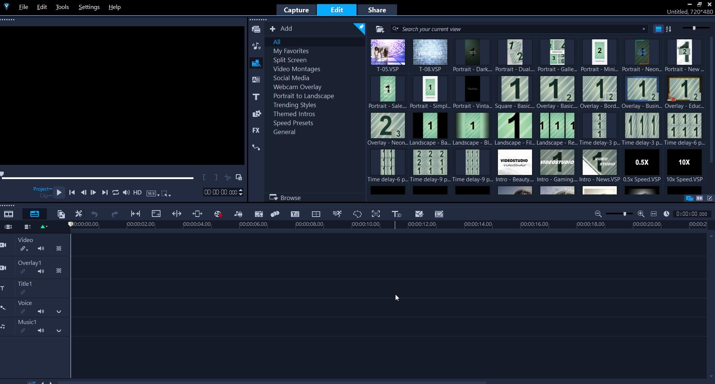Open the 16:9 aspect ratio dropdown

point(153,194)
